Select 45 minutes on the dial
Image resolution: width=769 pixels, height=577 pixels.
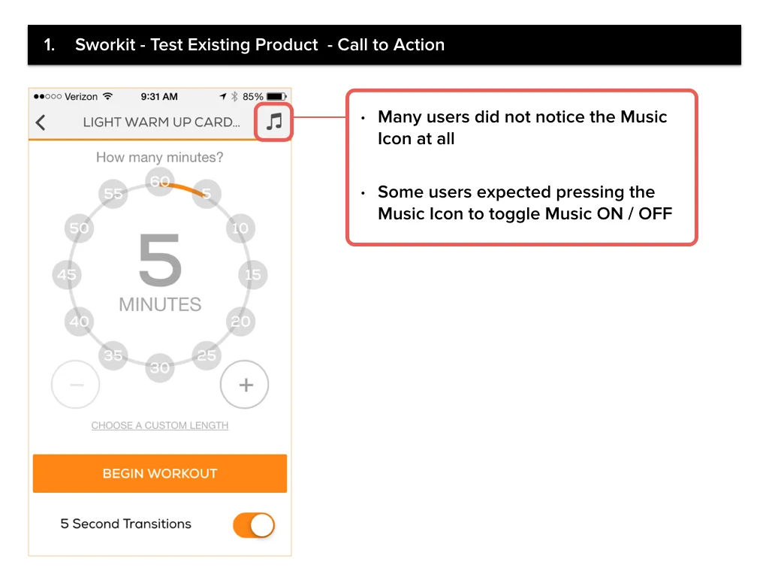(x=67, y=275)
